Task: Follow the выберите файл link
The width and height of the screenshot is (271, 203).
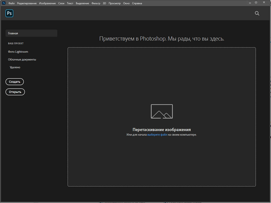Action: click(x=157, y=135)
